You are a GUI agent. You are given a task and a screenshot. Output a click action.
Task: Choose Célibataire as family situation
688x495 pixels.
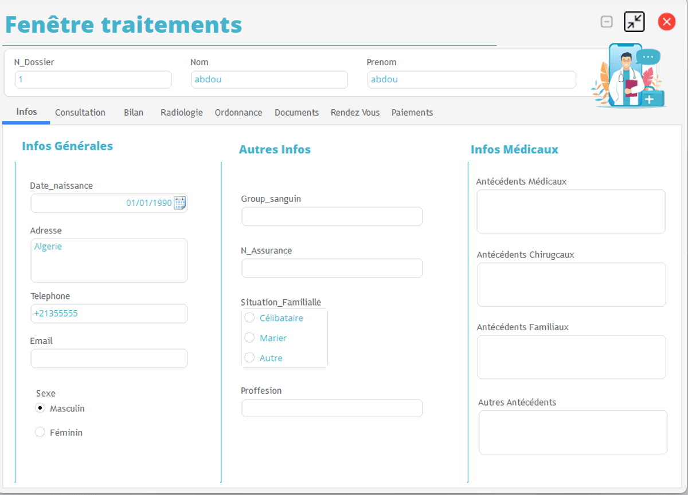click(x=249, y=318)
